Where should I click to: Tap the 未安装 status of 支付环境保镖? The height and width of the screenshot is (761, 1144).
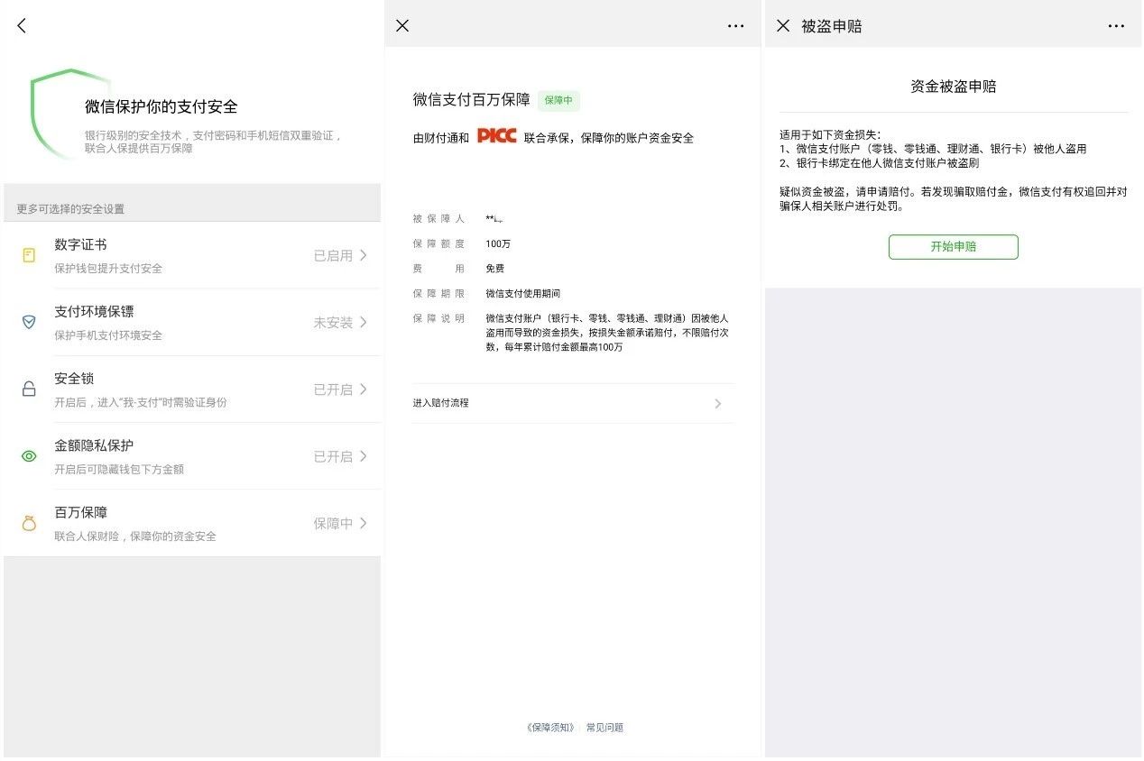[333, 322]
